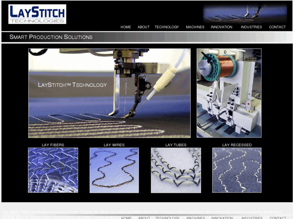Open the About menu item in top navigation

[x=143, y=27]
